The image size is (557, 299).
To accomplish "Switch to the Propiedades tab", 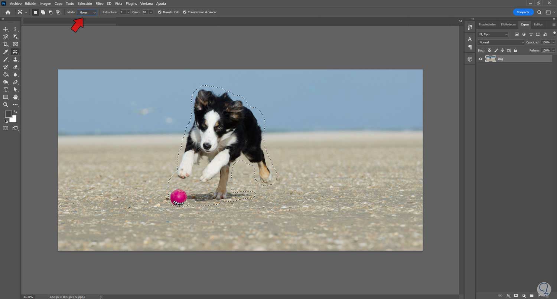I will 487,24.
